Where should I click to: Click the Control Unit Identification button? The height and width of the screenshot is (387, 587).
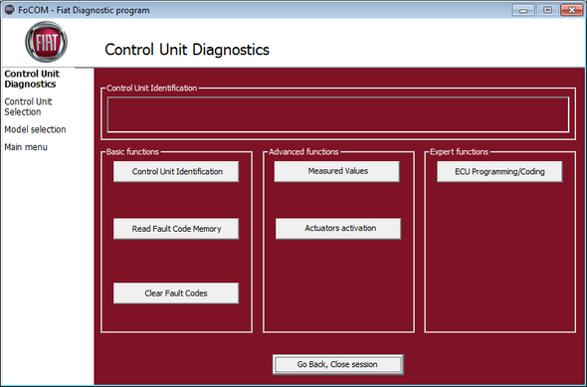click(x=176, y=171)
